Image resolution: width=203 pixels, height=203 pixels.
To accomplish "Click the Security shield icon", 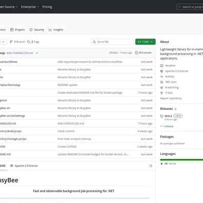I will (31, 30).
